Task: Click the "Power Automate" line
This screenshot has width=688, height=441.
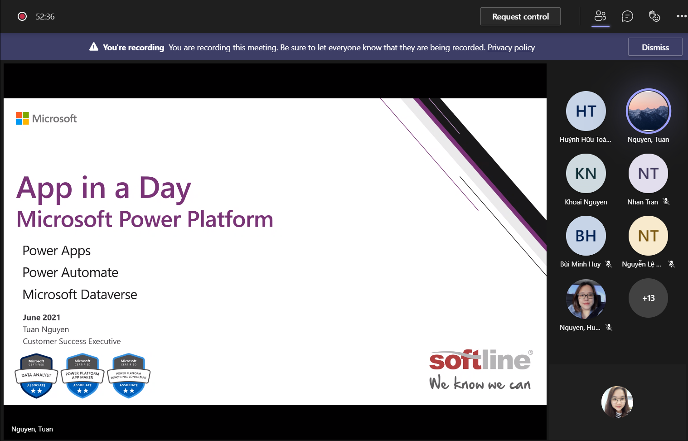Action: [x=70, y=272]
